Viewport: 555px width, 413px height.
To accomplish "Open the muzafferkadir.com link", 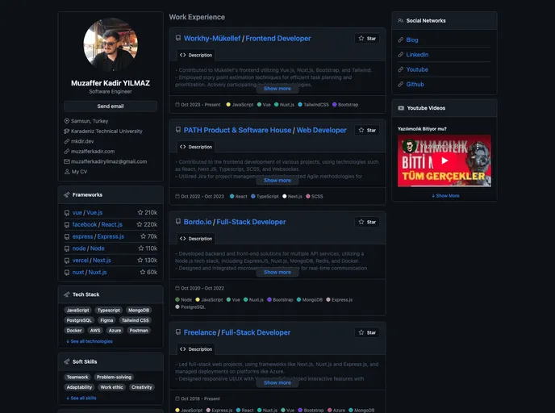I will pyautogui.click(x=93, y=152).
